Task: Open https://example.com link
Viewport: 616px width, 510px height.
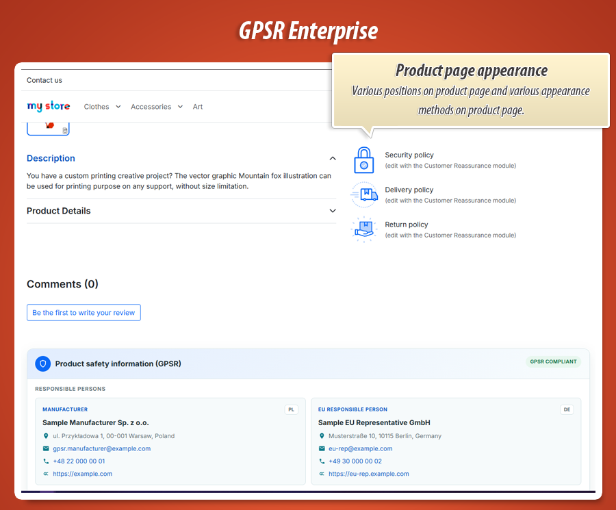Action: point(83,474)
